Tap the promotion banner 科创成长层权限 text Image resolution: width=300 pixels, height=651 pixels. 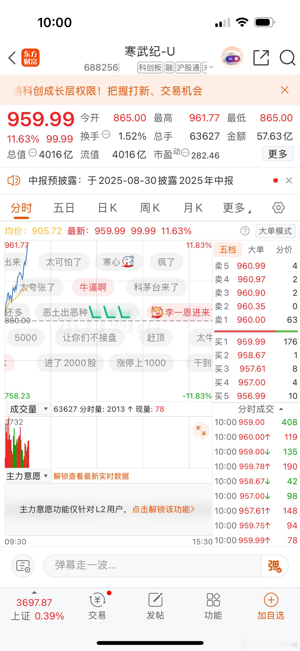[107, 91]
